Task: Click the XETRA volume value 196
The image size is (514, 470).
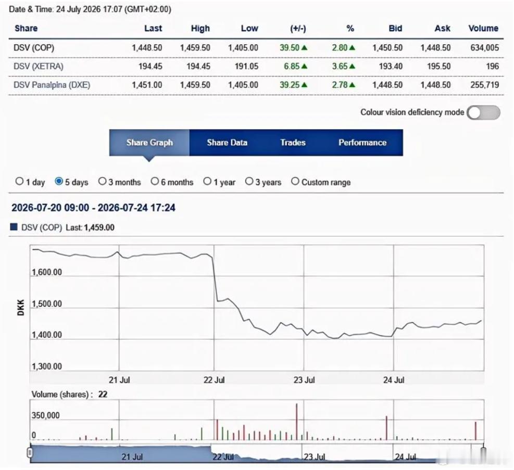Action: pos(492,67)
